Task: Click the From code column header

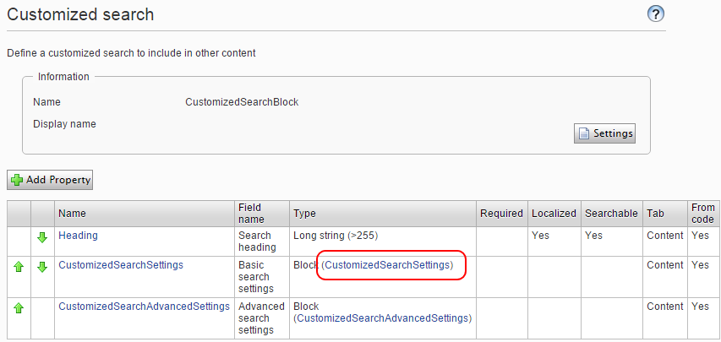Action: point(702,214)
